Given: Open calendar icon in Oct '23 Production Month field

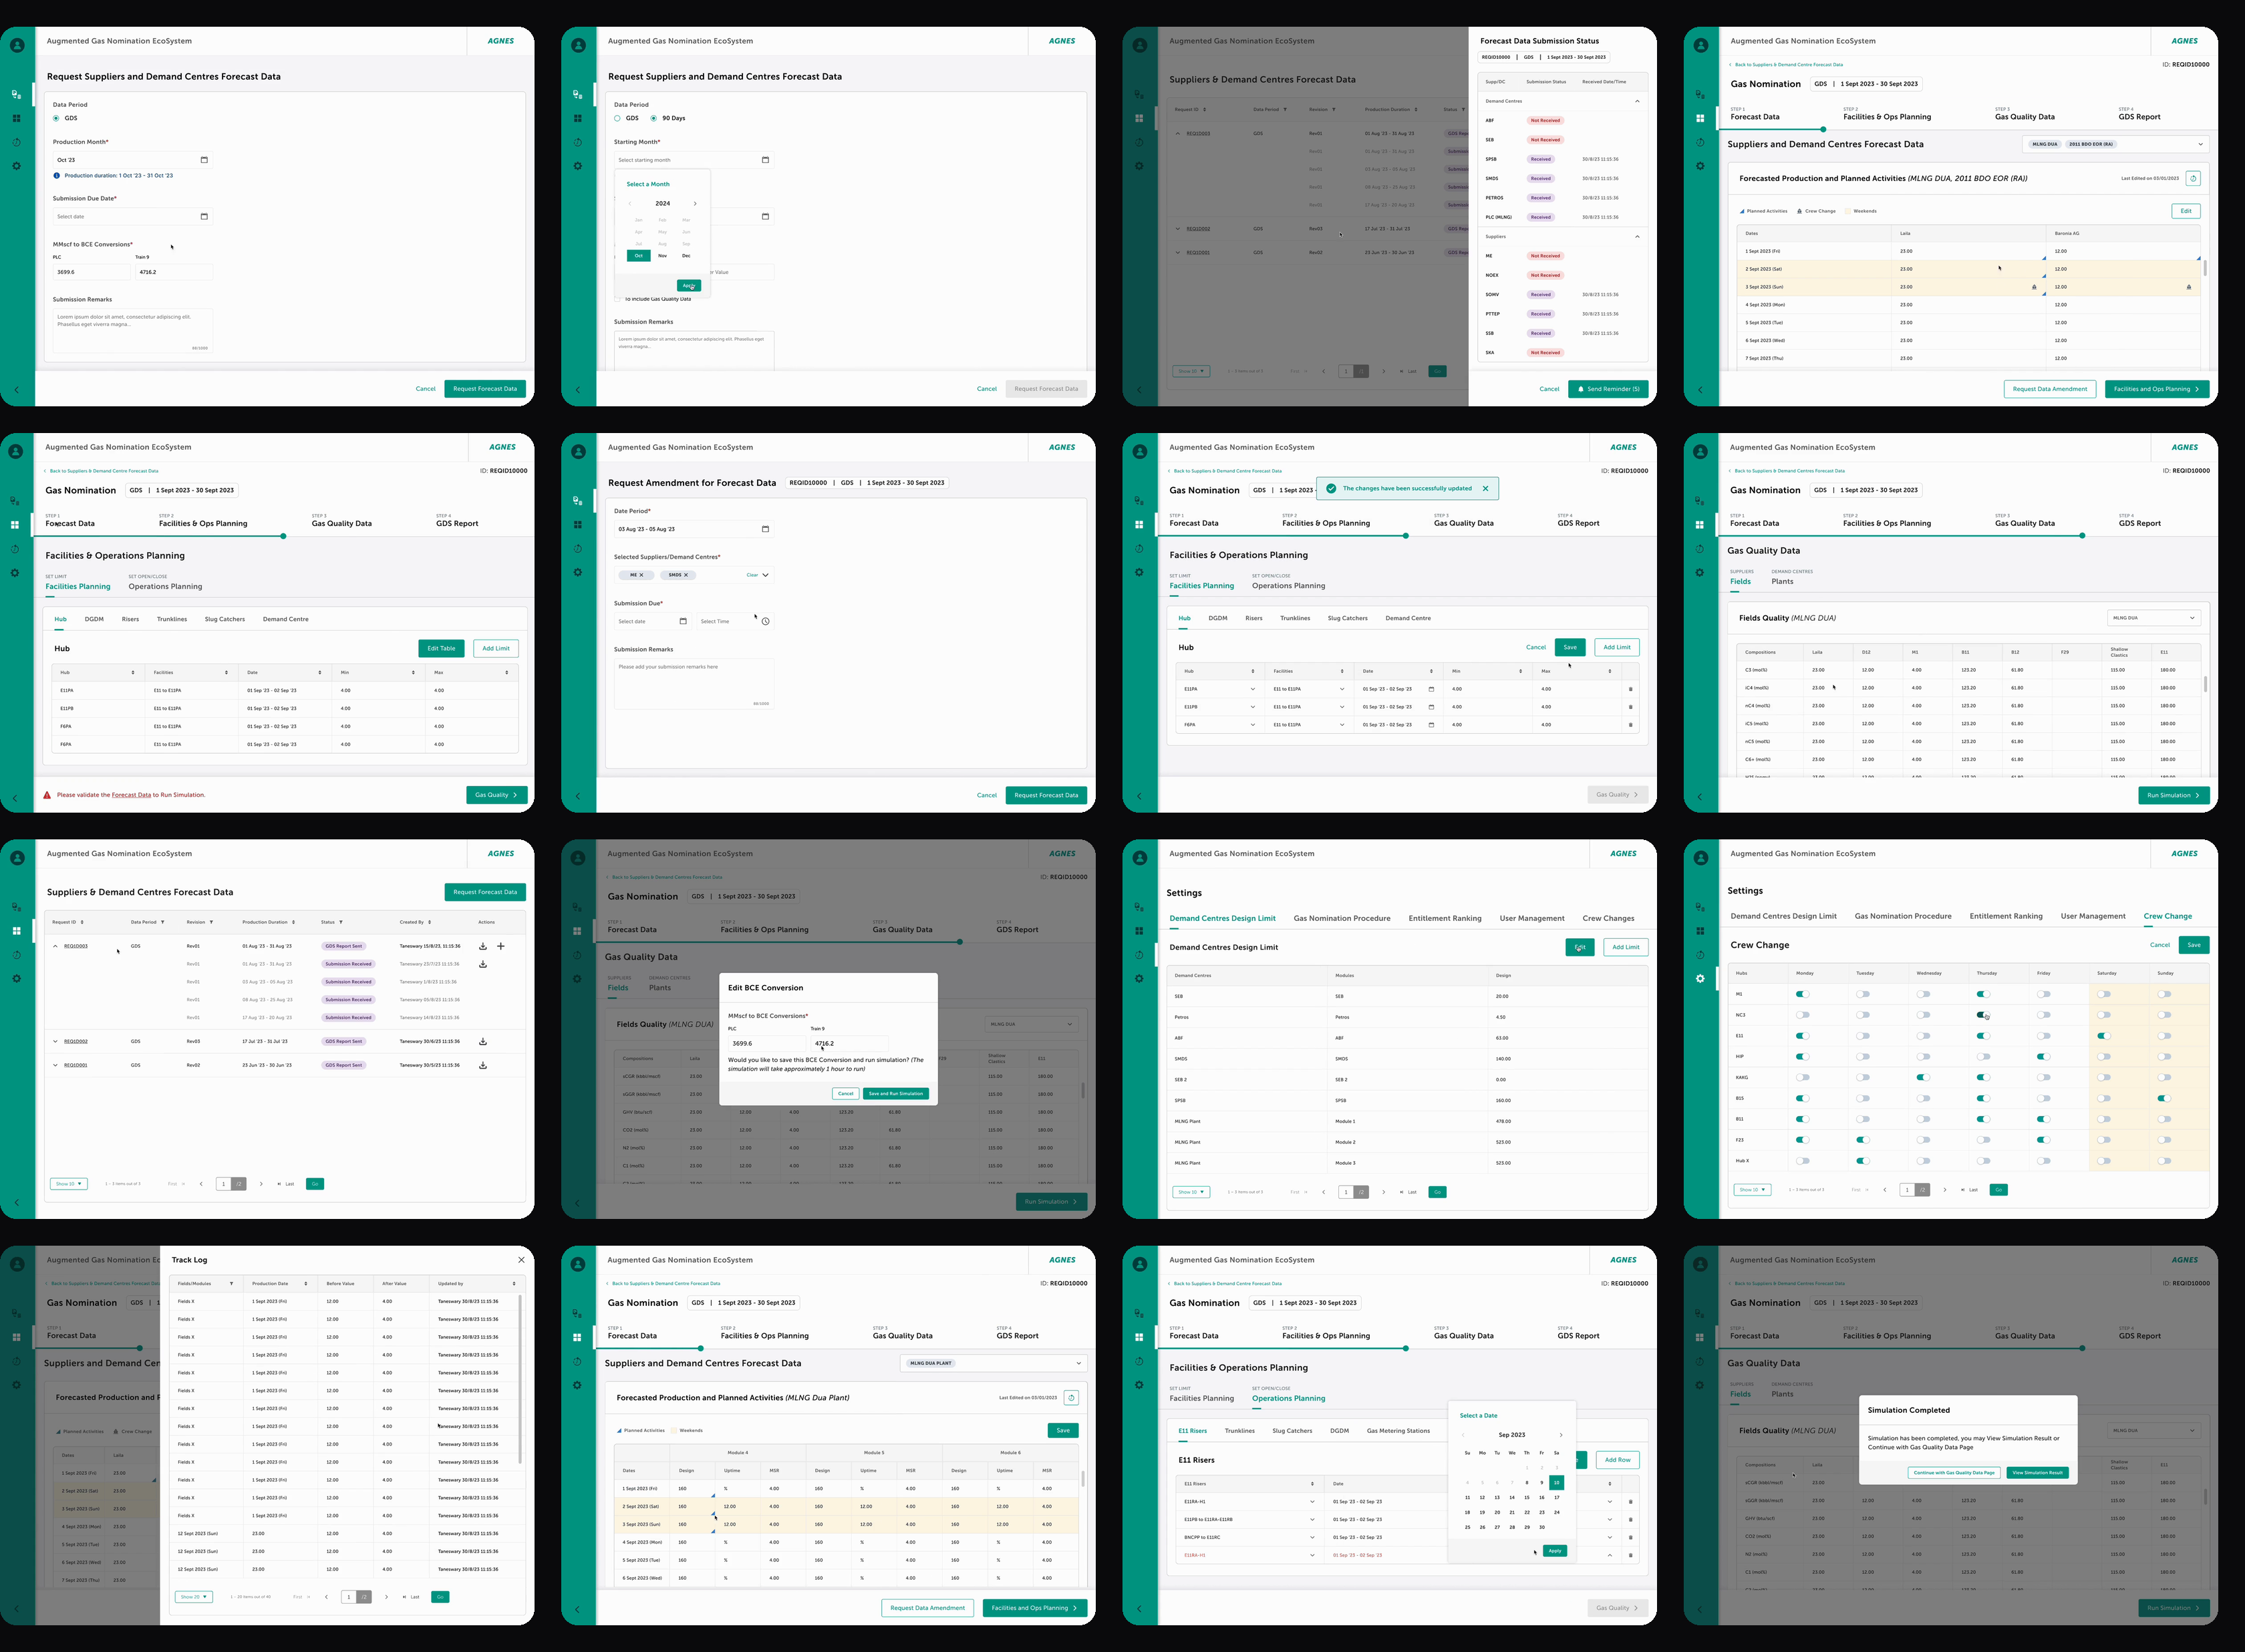Looking at the screenshot, I should coord(204,160).
